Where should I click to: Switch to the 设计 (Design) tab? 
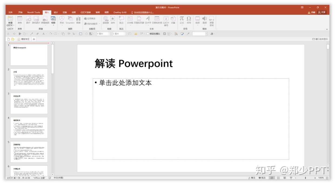click(56, 12)
